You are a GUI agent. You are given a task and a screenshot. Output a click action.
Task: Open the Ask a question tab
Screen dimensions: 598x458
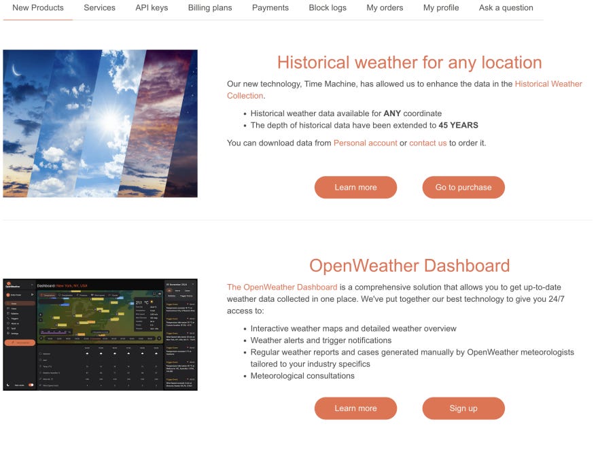point(506,7)
